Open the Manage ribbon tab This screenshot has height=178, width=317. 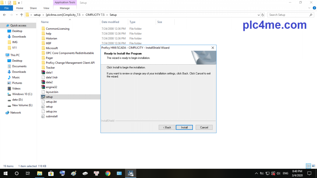coord(64,8)
